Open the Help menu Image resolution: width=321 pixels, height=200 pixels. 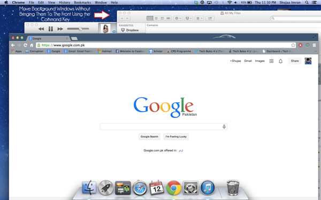point(114,3)
